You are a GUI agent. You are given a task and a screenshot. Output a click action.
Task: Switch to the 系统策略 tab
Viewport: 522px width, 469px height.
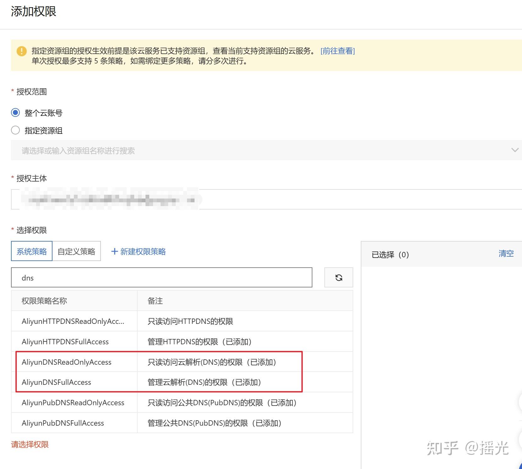click(x=31, y=251)
